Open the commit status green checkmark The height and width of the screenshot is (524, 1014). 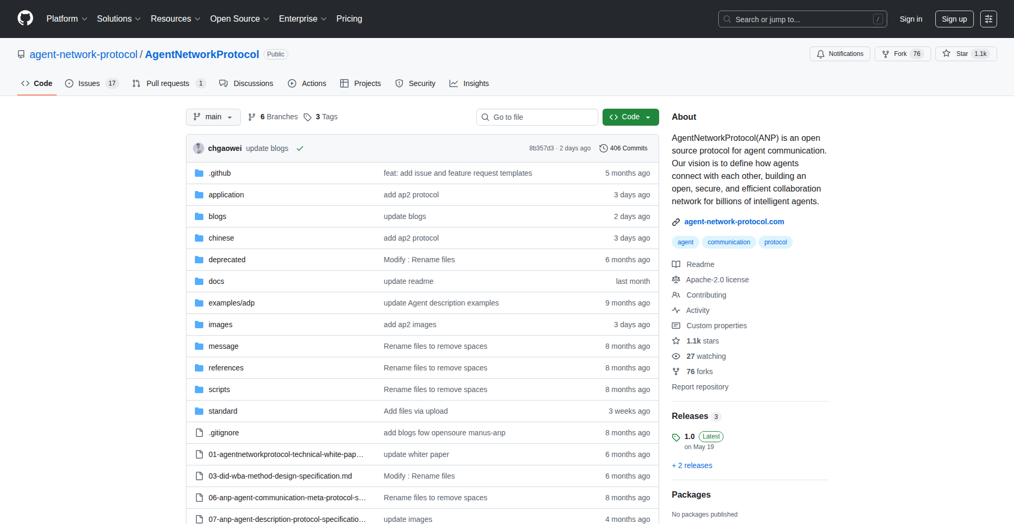(300, 149)
